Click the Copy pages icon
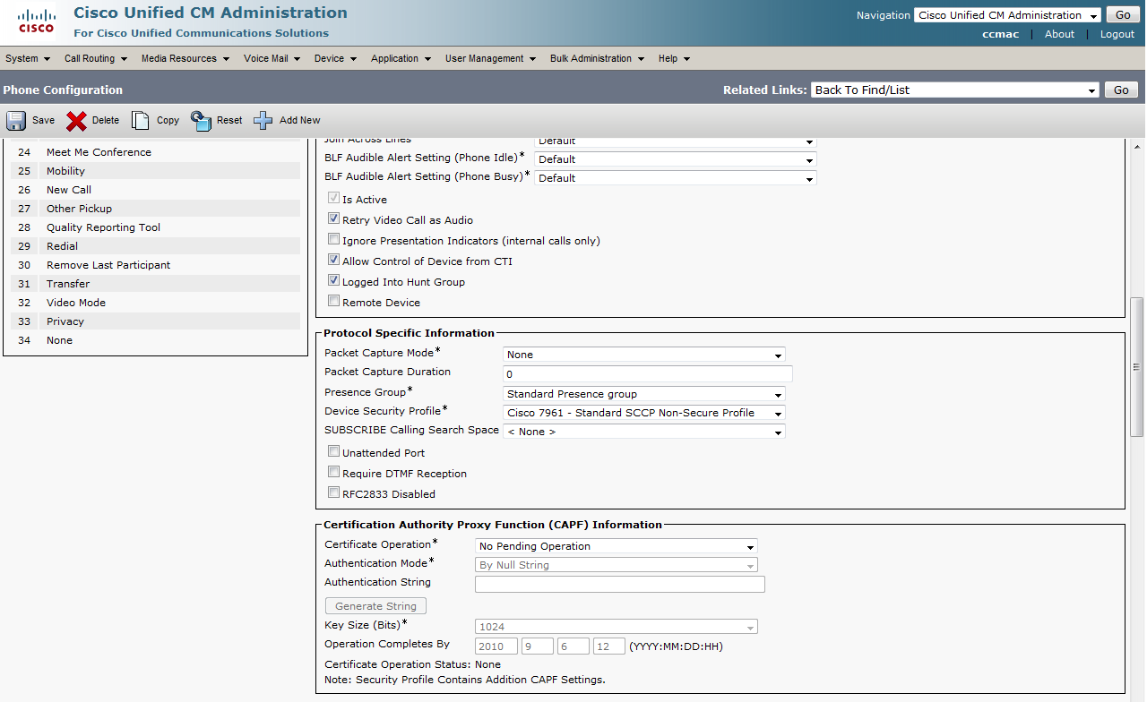1147x702 pixels. [141, 121]
